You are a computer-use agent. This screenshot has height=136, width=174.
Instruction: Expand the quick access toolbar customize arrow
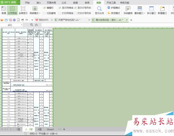pyautogui.click(x=32, y=20)
